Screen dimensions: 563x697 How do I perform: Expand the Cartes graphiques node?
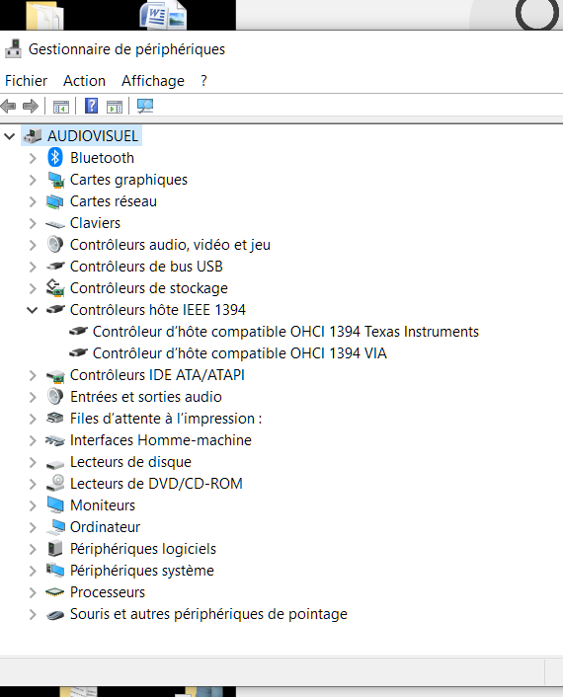click(33, 180)
